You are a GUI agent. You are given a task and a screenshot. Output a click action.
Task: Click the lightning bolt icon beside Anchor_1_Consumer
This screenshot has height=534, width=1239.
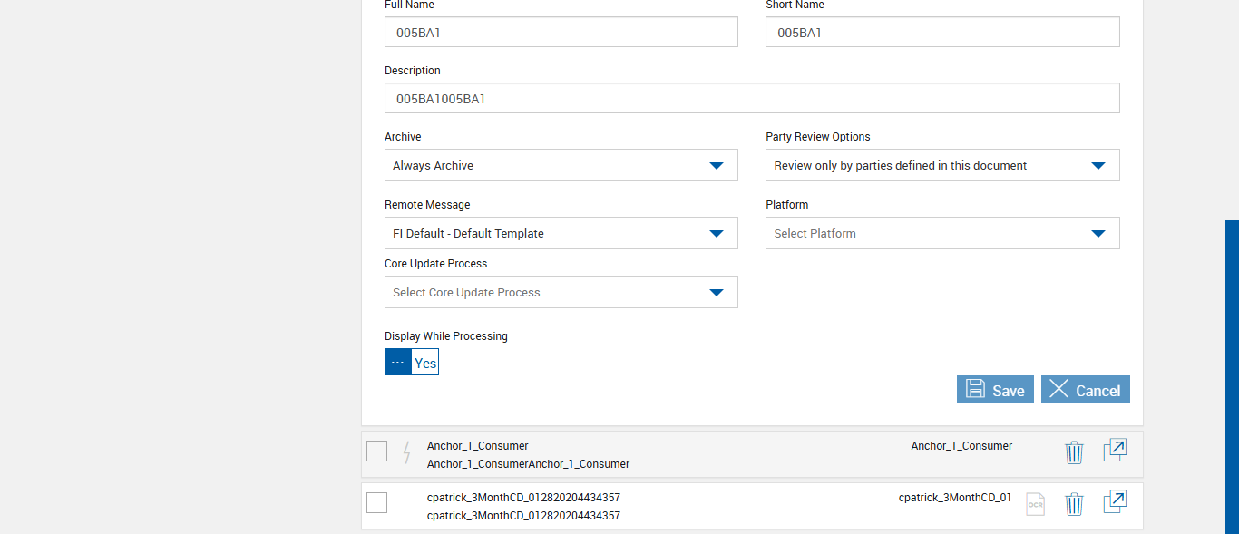406,451
